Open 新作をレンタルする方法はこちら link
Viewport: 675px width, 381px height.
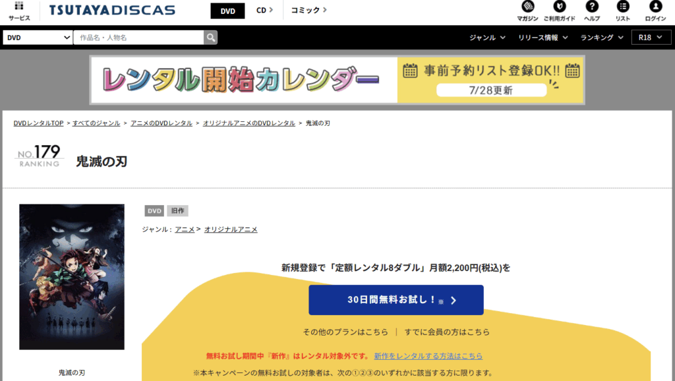point(428,356)
